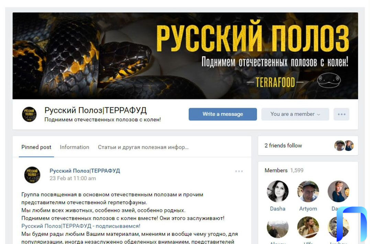Click the 2 friends follow text
This screenshot has height=244, width=370.
(283, 146)
